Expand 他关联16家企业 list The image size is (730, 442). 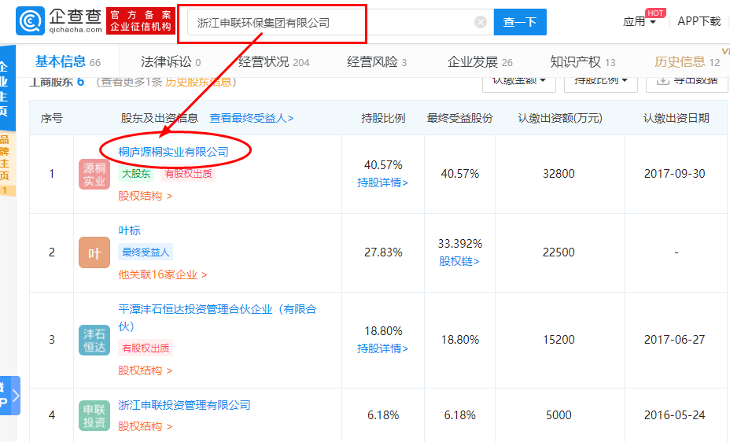click(x=163, y=274)
